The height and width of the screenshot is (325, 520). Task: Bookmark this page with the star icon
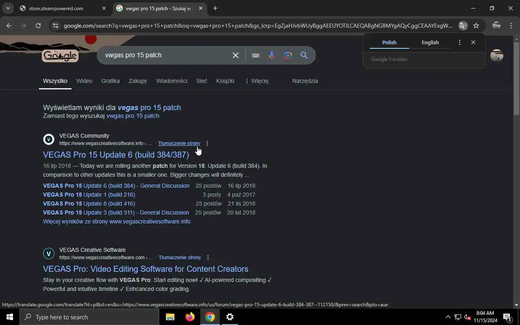(x=476, y=26)
